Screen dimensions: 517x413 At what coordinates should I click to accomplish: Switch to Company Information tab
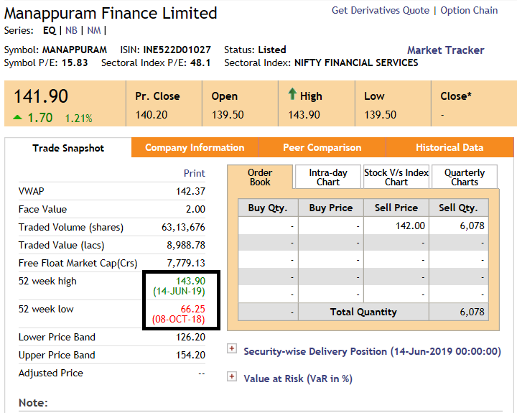(x=195, y=147)
